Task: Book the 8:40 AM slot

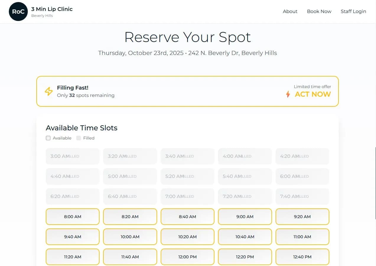Action: pyautogui.click(x=188, y=217)
